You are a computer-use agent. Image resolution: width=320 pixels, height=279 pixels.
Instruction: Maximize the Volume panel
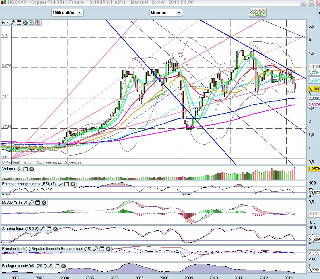25,169
